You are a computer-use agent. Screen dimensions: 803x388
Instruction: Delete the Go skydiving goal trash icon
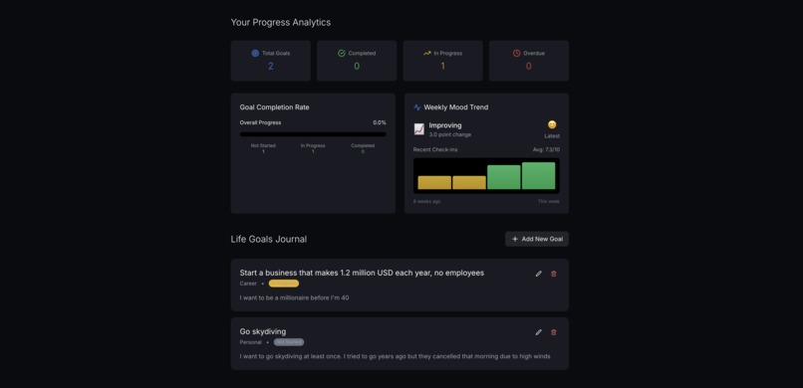553,332
